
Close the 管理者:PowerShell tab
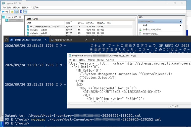pyautogui.click(x=86, y=40)
